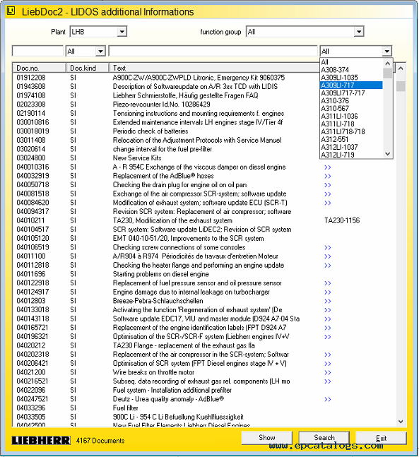Select document 04033296 Fuel filter row
The height and width of the screenshot is (457, 419).
(x=204, y=408)
